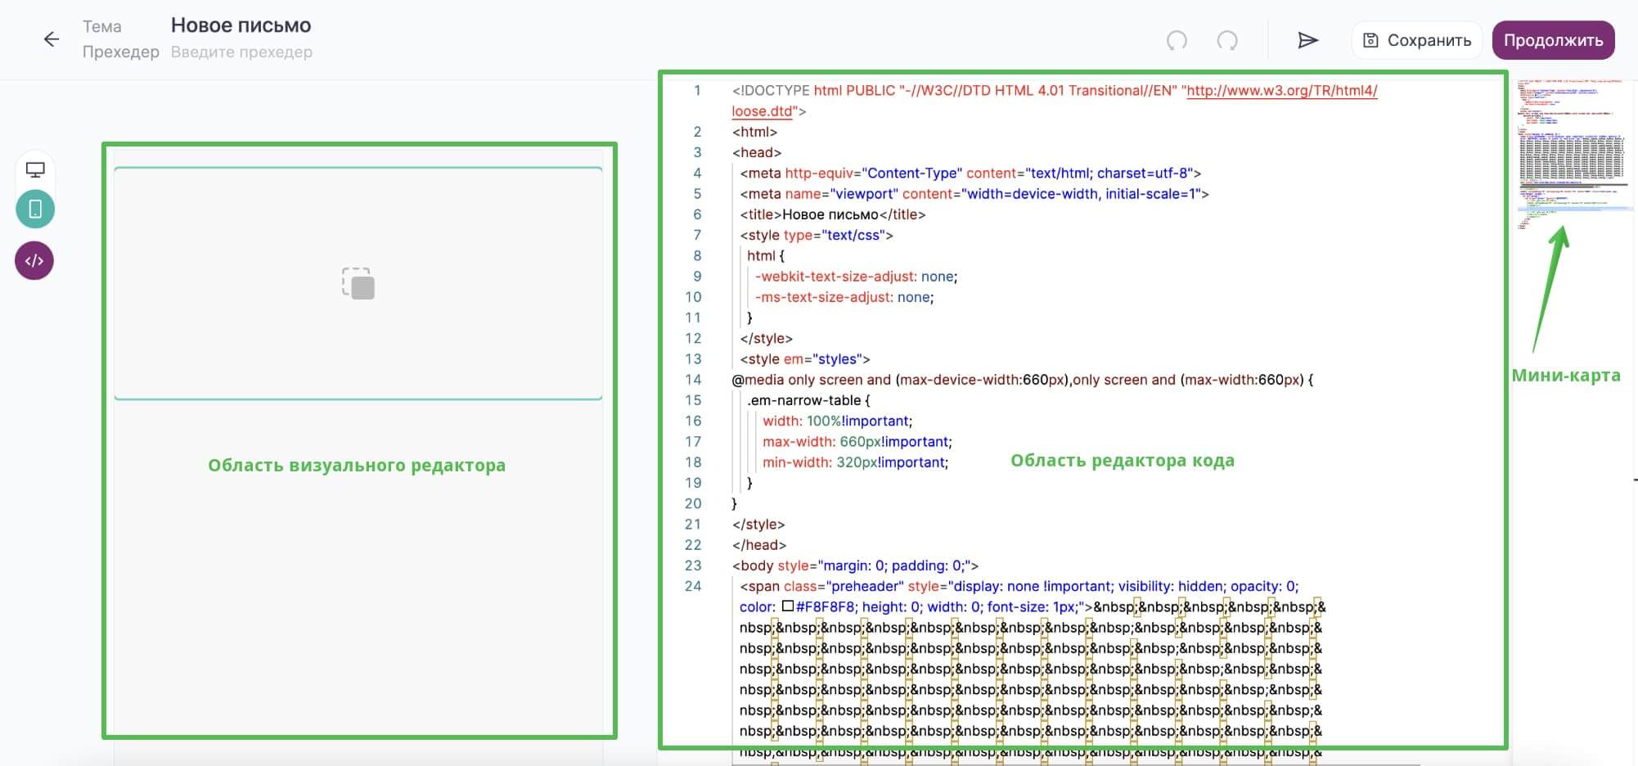The width and height of the screenshot is (1638, 766).
Task: Click the </head> closing tag
Action: coord(759,545)
